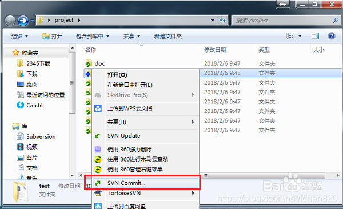Click the sidebar scroll up arrow
Screen dimensions: 343x209
pyautogui.click(x=73, y=47)
